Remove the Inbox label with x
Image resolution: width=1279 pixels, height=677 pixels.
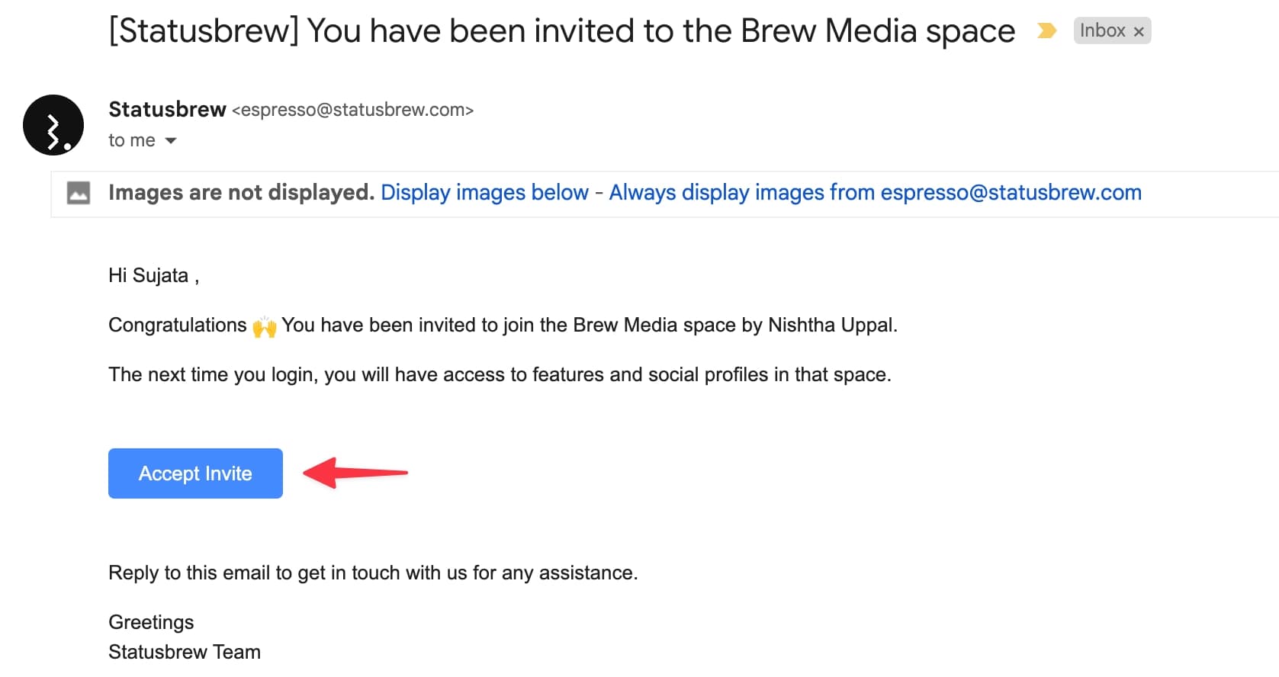point(1139,32)
